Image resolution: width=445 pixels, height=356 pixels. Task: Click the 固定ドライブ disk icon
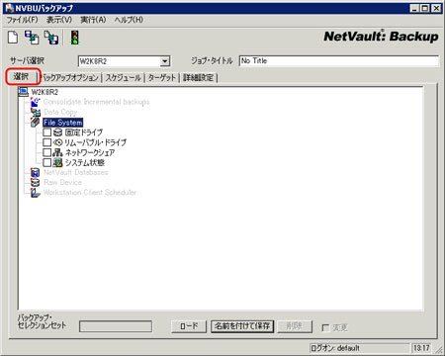57,133
